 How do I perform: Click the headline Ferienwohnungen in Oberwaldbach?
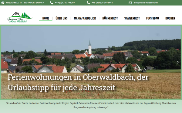tap(78, 82)
